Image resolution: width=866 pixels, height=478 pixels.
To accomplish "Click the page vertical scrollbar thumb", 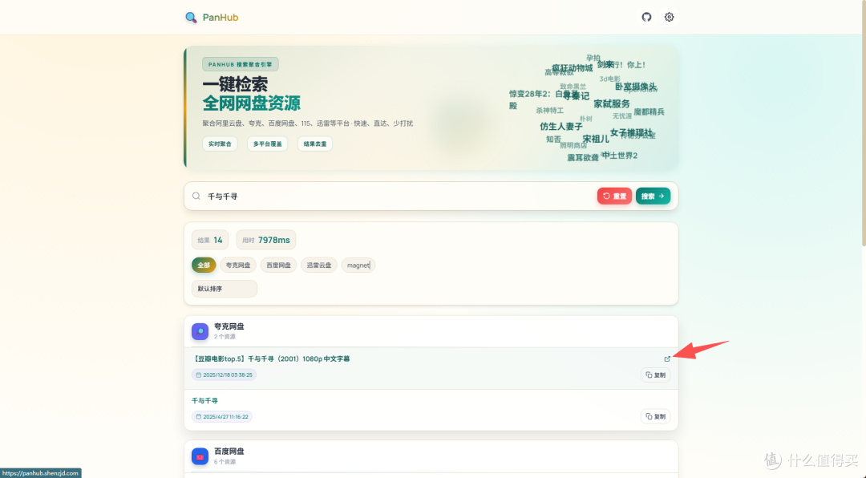I will point(864,124).
